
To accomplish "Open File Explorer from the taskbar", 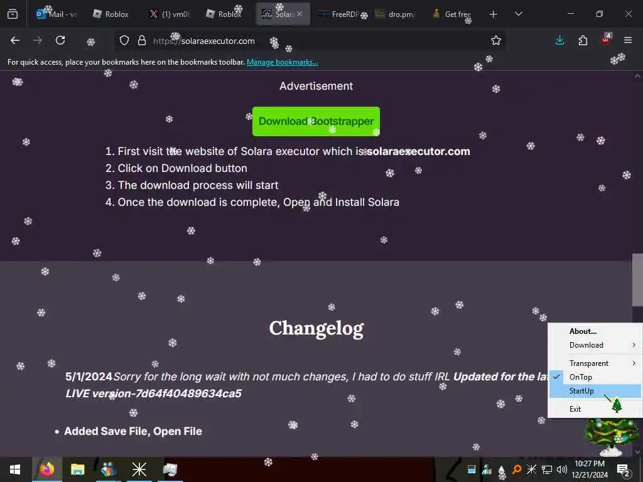I will tap(77, 469).
